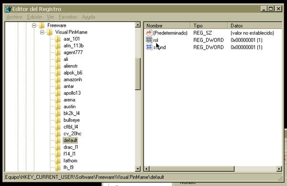Open the Edición menu
Viewport: 287px width, 186px height.
click(x=34, y=17)
